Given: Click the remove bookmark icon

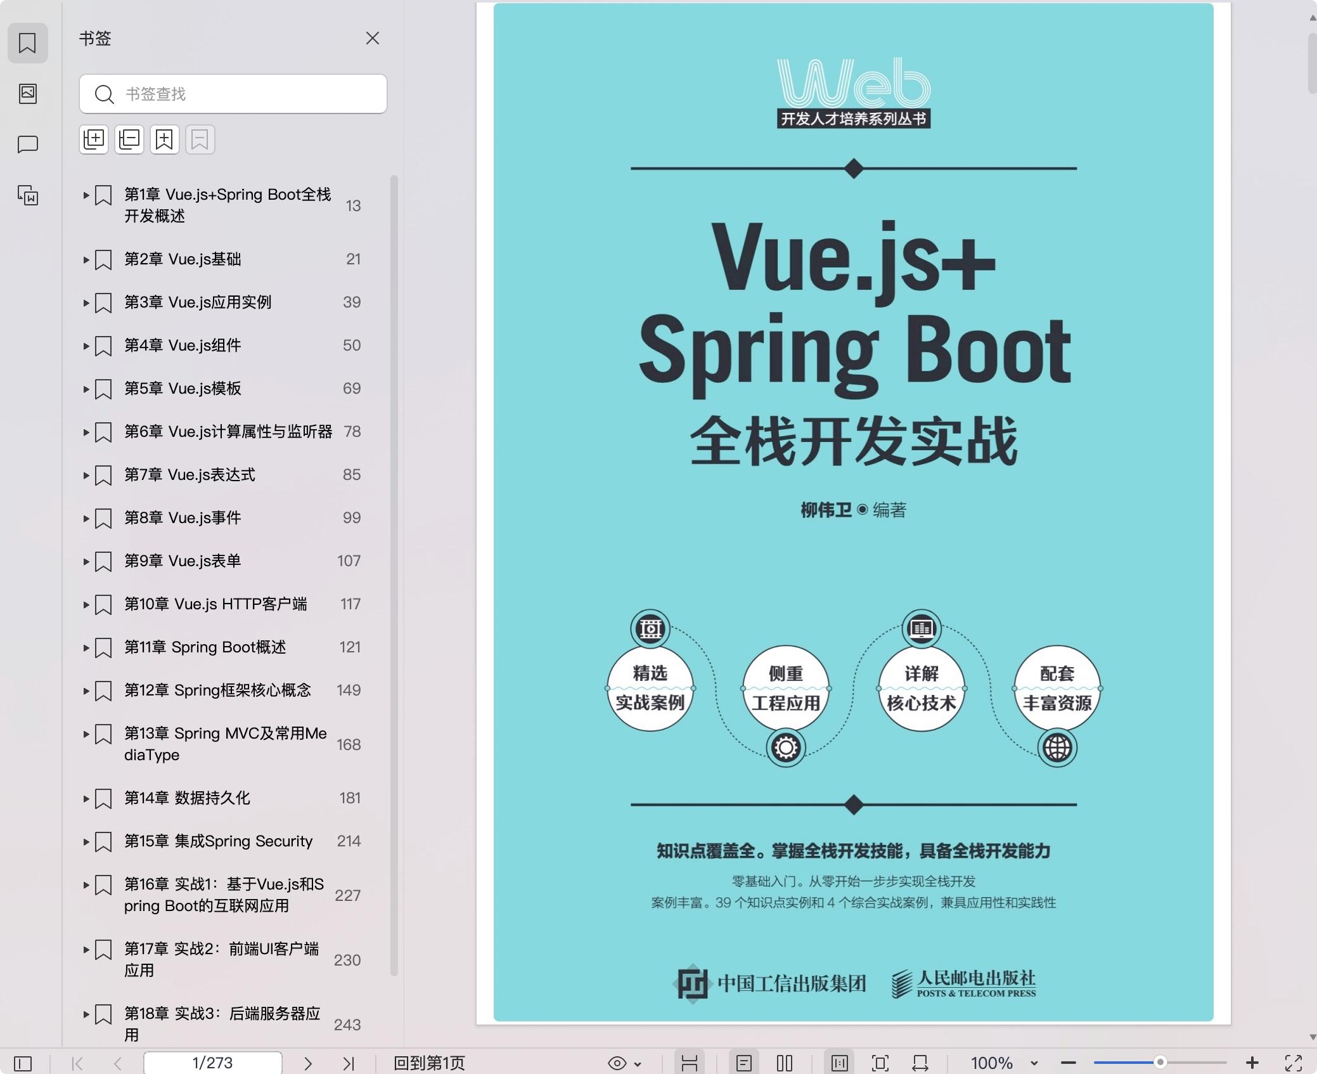Looking at the screenshot, I should (200, 139).
